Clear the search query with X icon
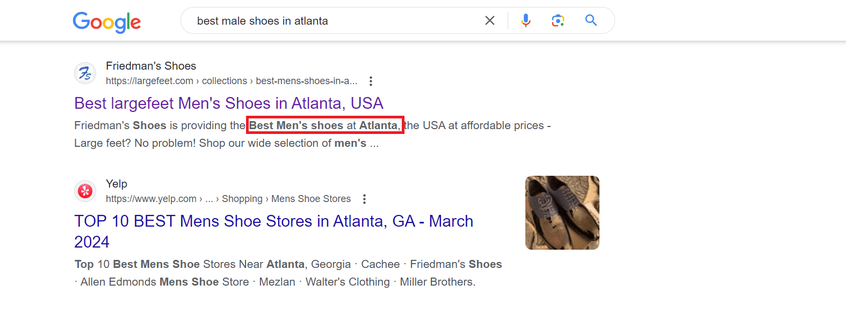 490,20
